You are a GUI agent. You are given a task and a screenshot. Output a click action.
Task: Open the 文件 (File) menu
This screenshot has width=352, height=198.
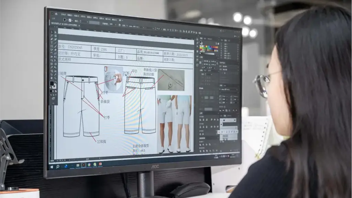64,14
